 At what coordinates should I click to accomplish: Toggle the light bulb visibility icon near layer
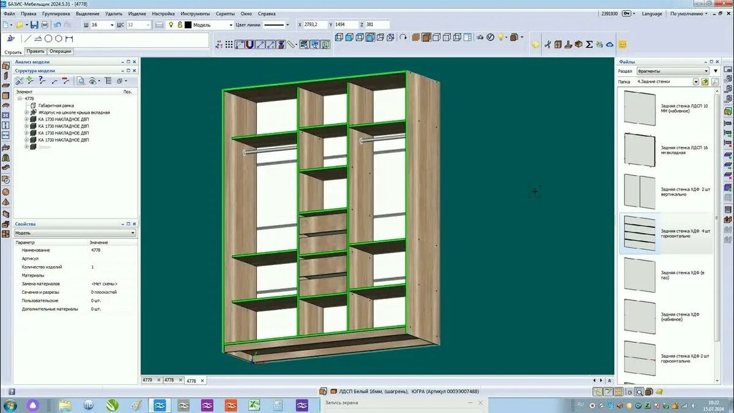coord(171,24)
